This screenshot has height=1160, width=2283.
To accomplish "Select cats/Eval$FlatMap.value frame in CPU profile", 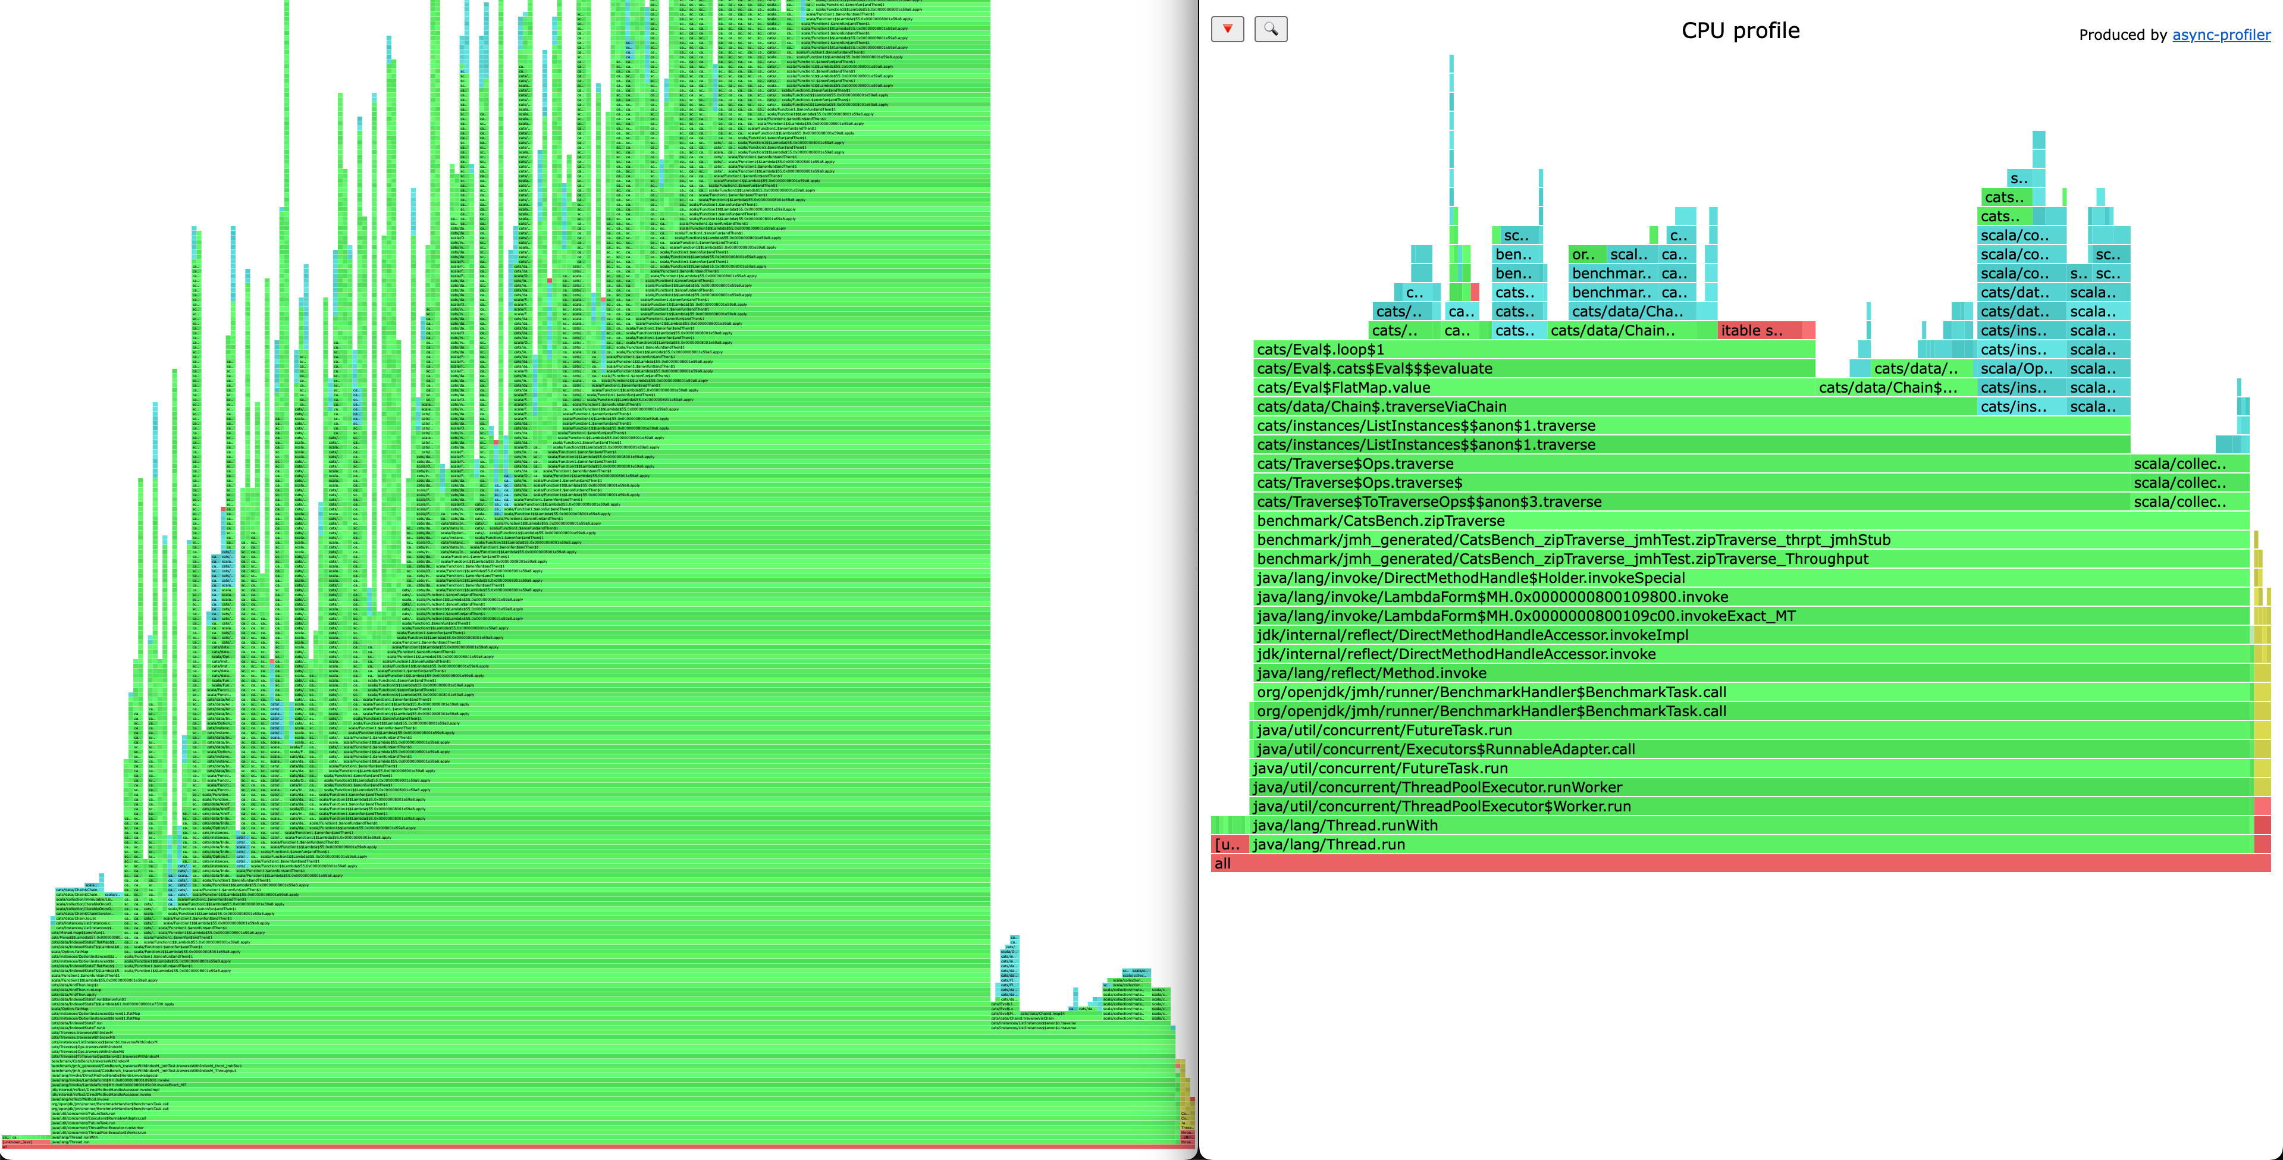I will point(1534,387).
